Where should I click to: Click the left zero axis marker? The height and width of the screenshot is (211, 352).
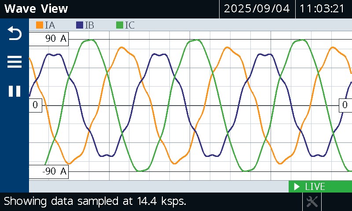(x=35, y=105)
